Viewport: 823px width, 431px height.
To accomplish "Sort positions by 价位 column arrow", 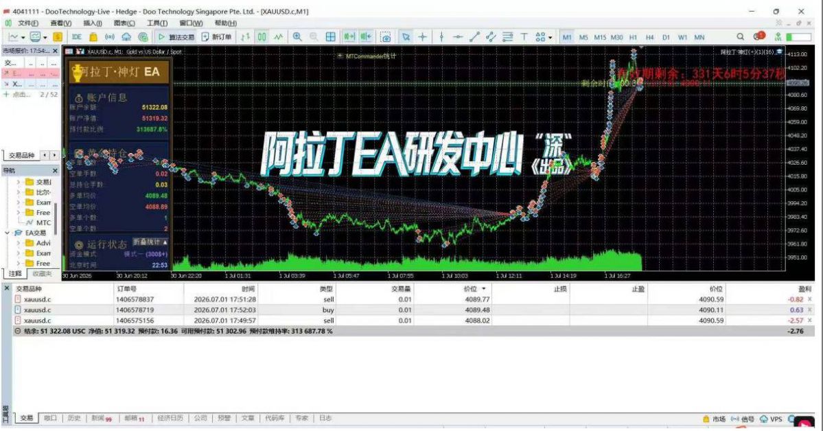I will [x=483, y=289].
